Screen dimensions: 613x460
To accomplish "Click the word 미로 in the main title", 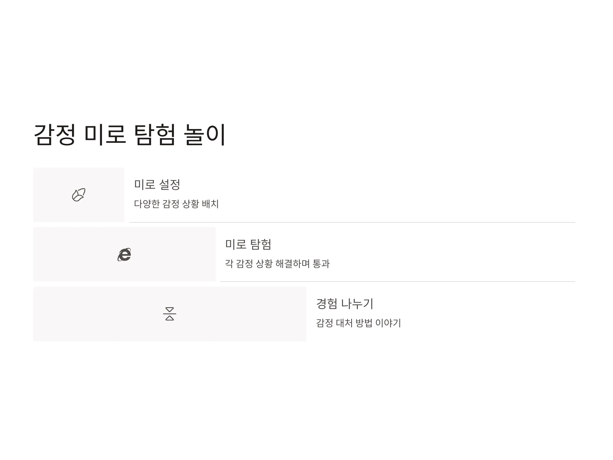I will 105,135.
